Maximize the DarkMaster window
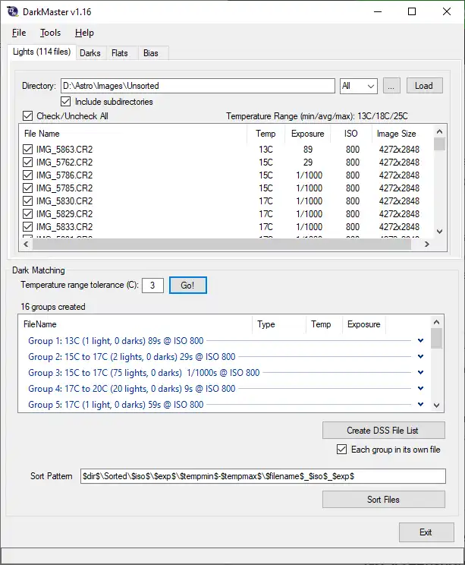 click(412, 11)
